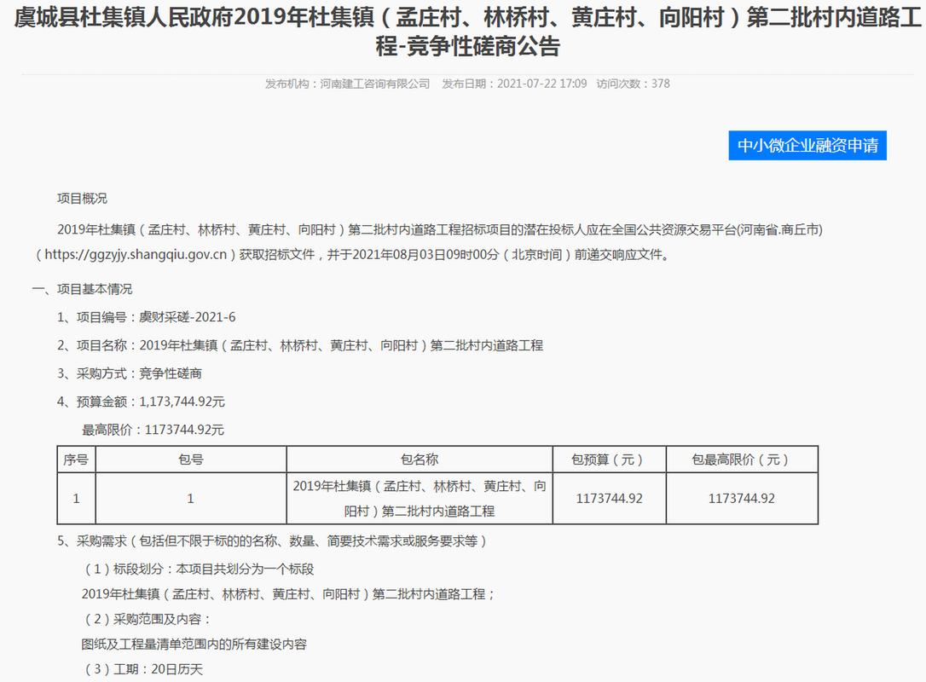Click the 2、项目名称 line

(x=300, y=345)
